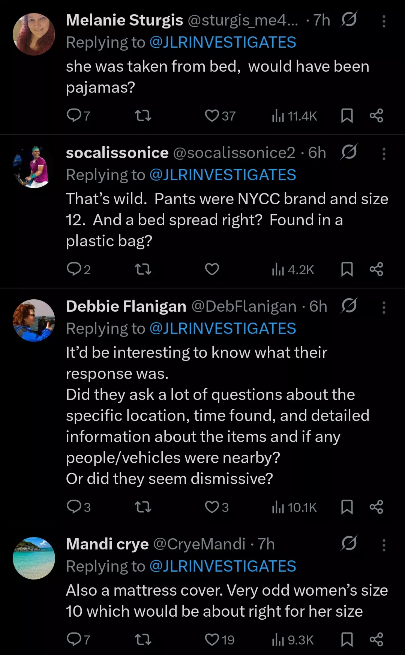Repost socalissonice's tweet
The width and height of the screenshot is (405, 655).
143,269
